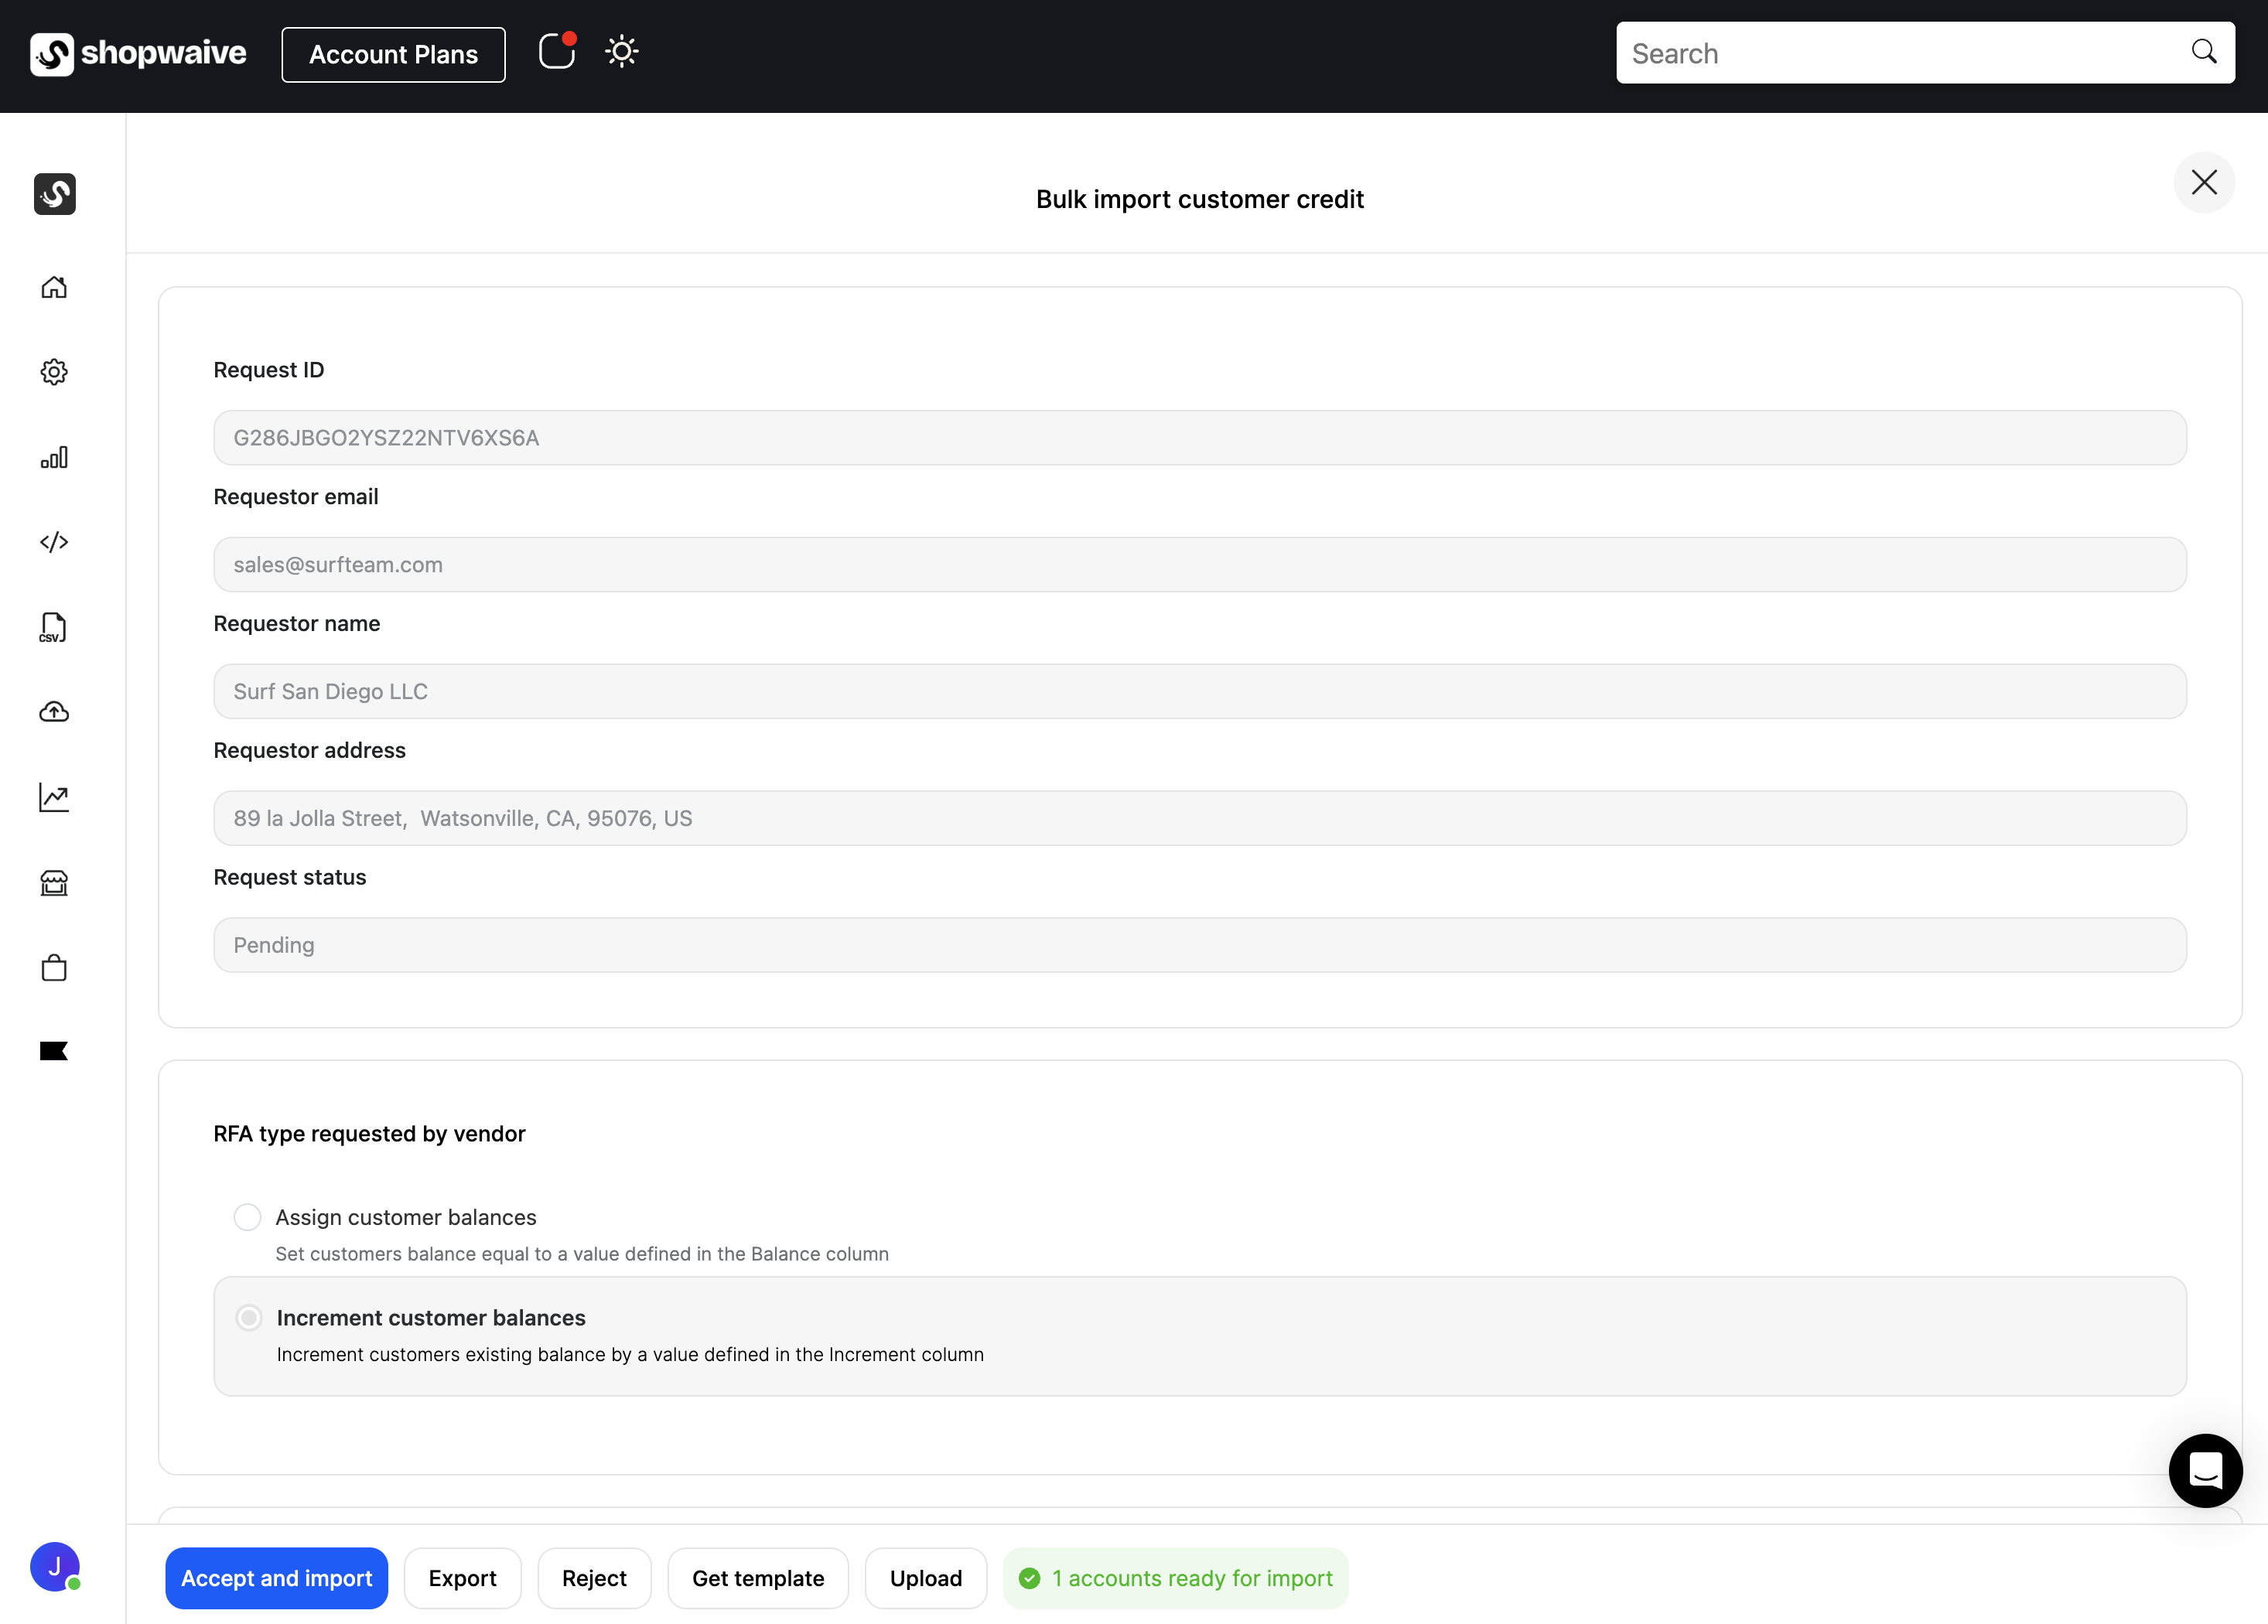This screenshot has height=1624, width=2268.
Task: Open Account Plans in top bar
Action: (393, 55)
